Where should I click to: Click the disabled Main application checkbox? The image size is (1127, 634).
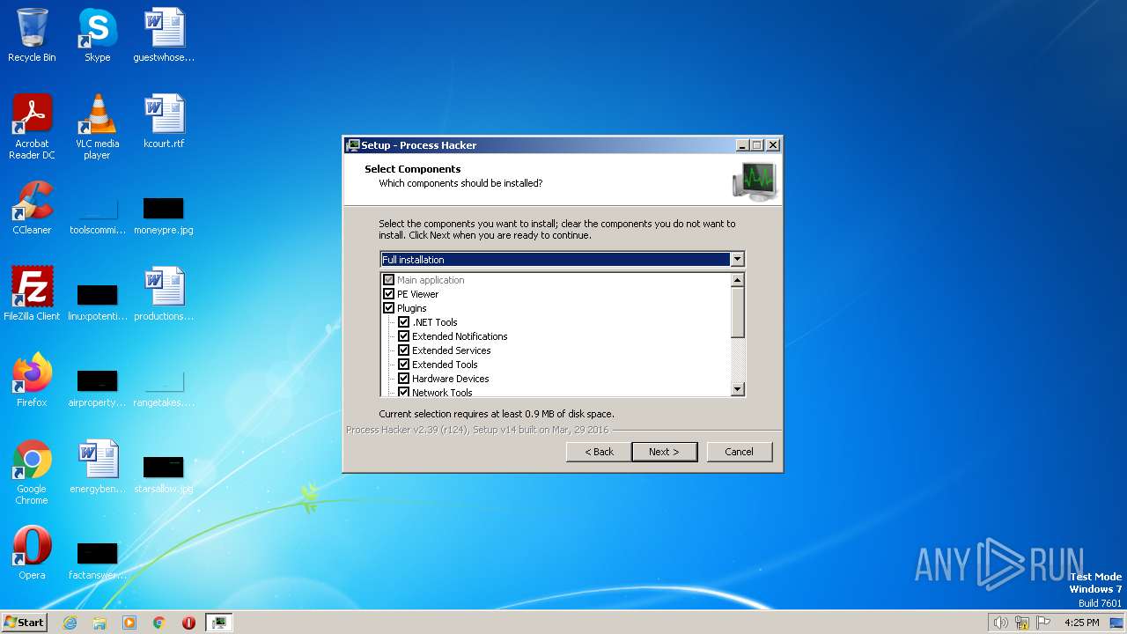(388, 280)
